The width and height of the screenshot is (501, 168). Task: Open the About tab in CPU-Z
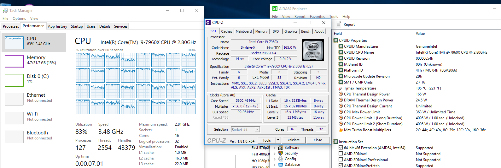[319, 31]
